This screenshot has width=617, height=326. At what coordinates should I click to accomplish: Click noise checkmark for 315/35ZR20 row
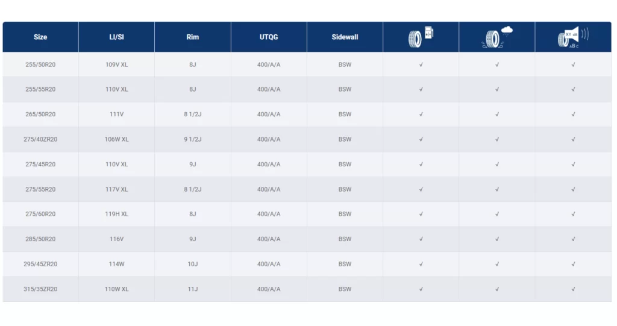[x=574, y=289]
